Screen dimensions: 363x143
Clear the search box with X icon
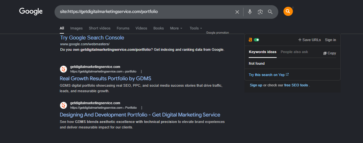(237, 12)
